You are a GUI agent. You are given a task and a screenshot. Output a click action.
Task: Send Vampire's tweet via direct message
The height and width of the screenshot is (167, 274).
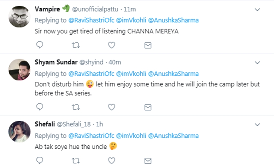point(148,45)
